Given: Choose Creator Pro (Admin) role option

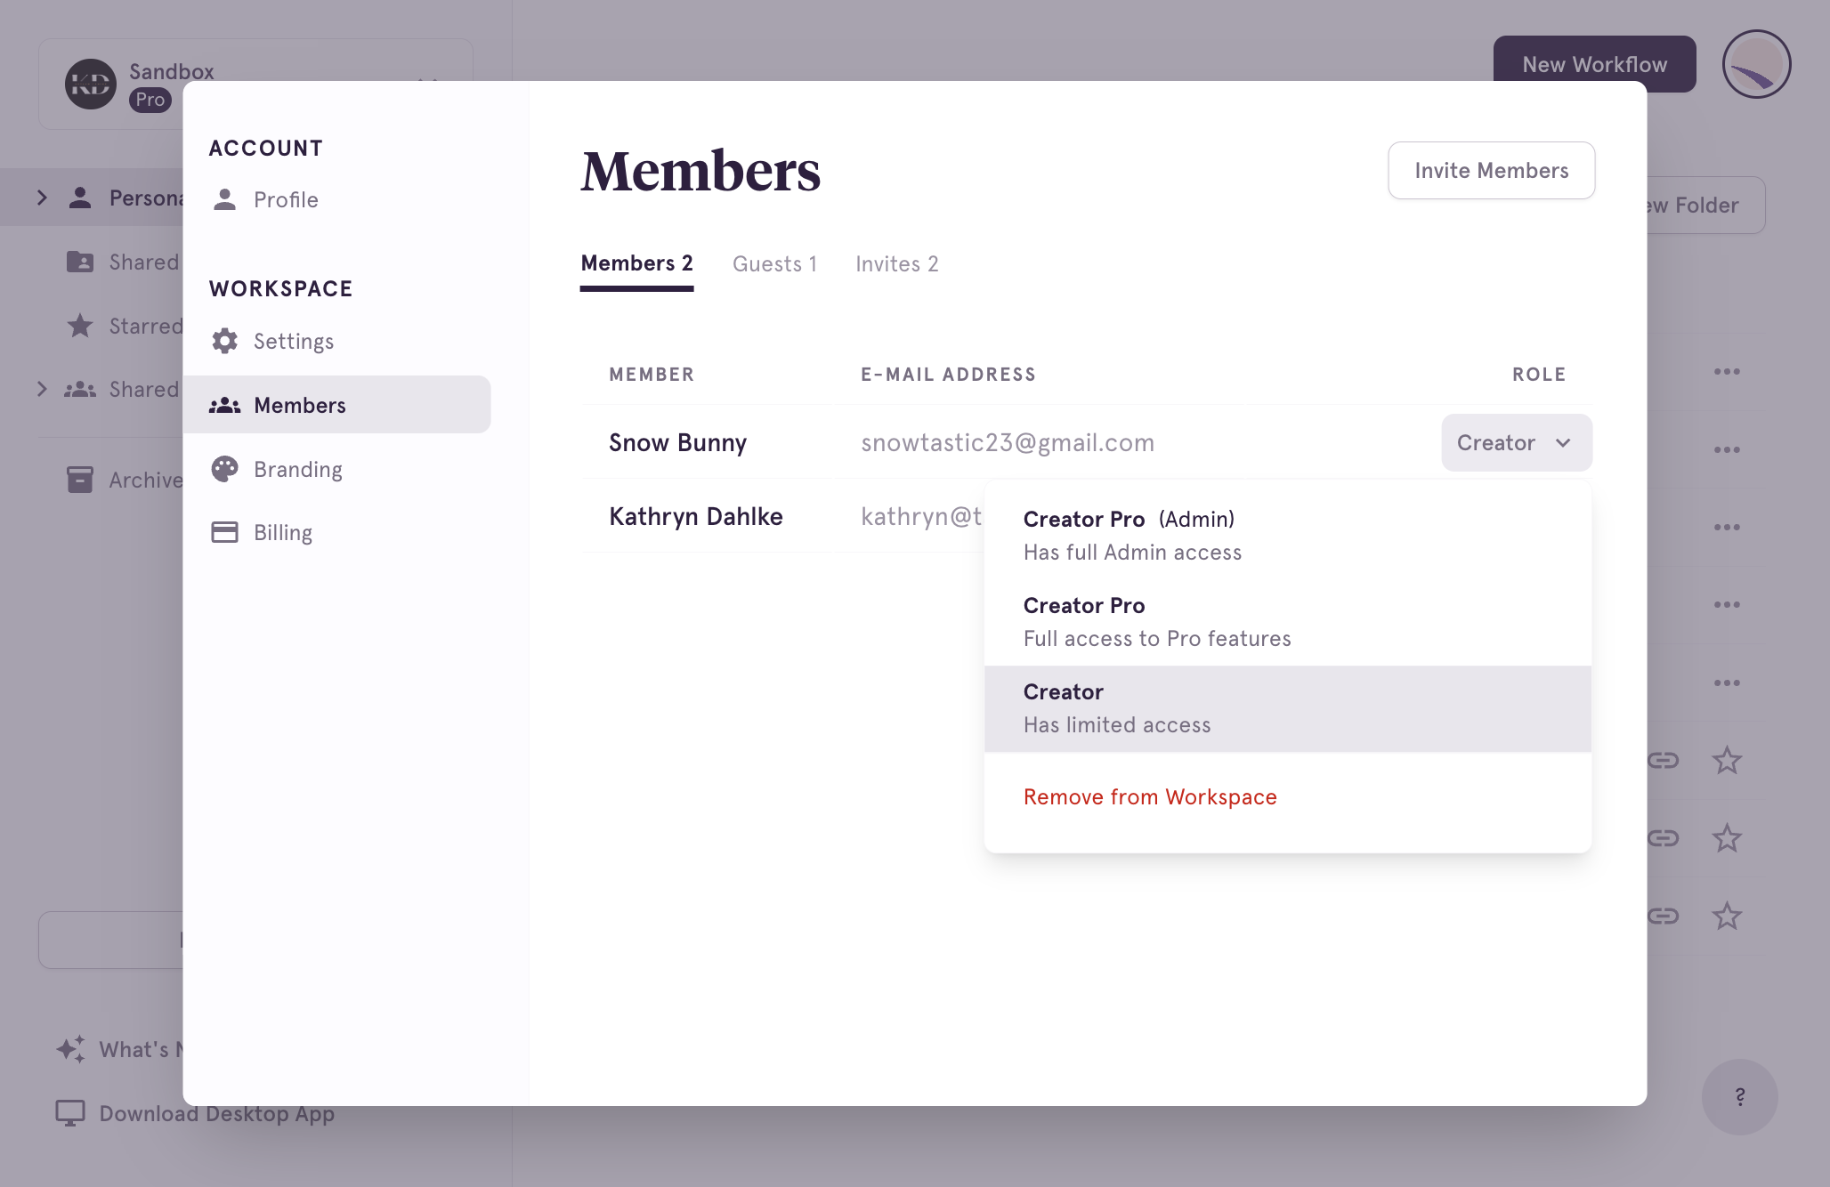Looking at the screenshot, I should point(1287,536).
